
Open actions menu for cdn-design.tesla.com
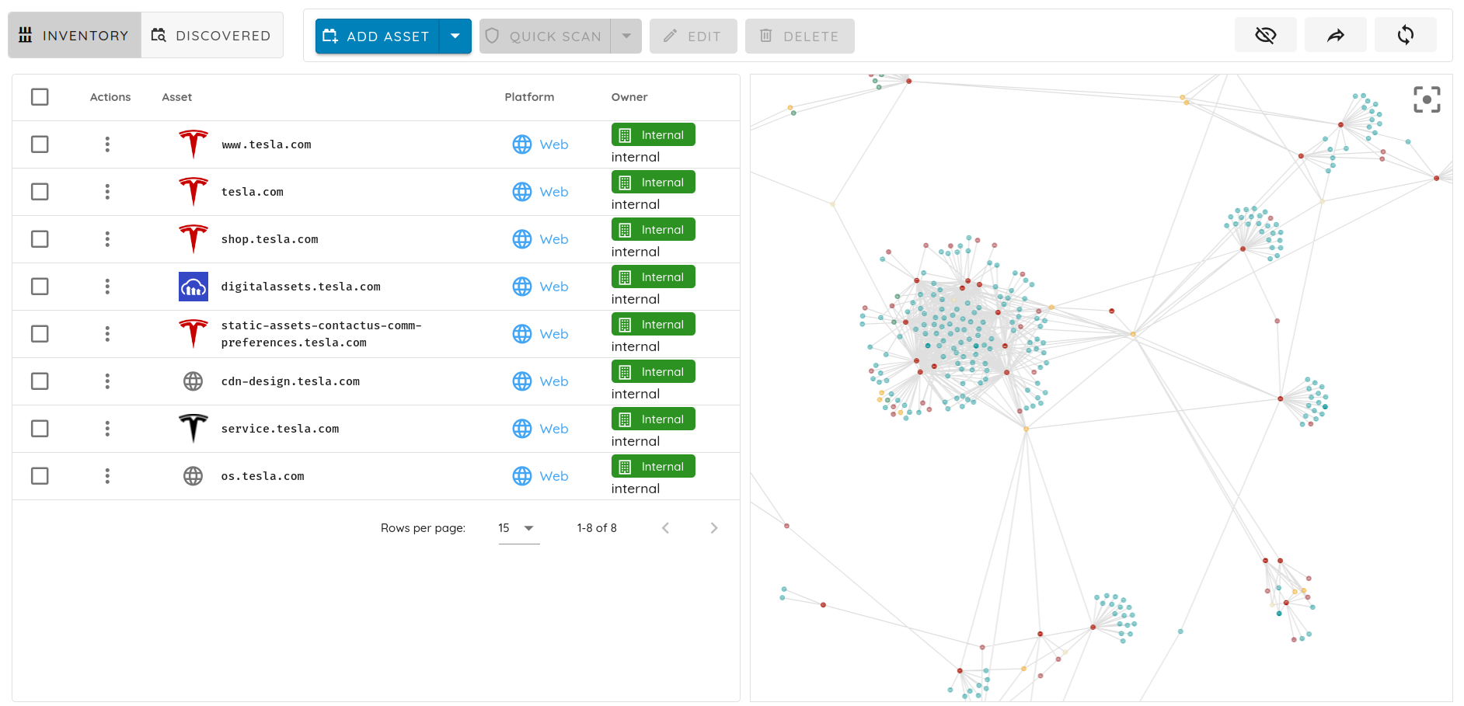pyautogui.click(x=107, y=381)
